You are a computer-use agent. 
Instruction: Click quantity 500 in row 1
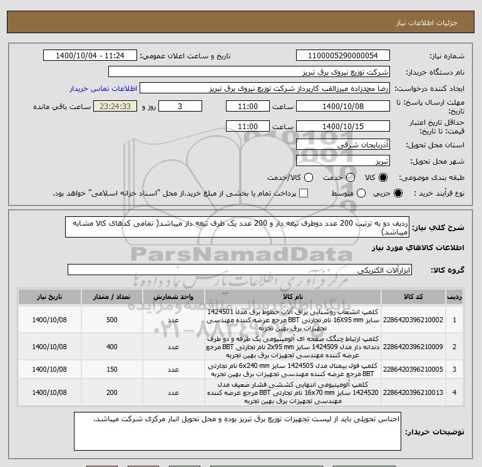pyautogui.click(x=111, y=320)
